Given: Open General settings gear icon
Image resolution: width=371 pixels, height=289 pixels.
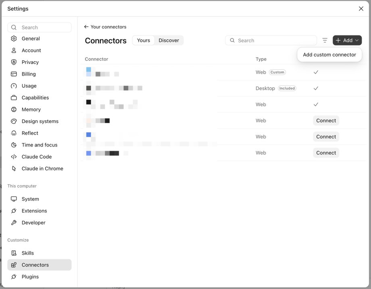Looking at the screenshot, I should [14, 39].
